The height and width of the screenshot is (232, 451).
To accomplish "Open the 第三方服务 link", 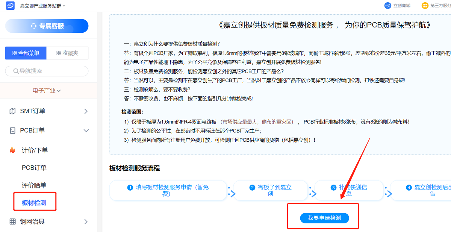I will click(x=440, y=6).
